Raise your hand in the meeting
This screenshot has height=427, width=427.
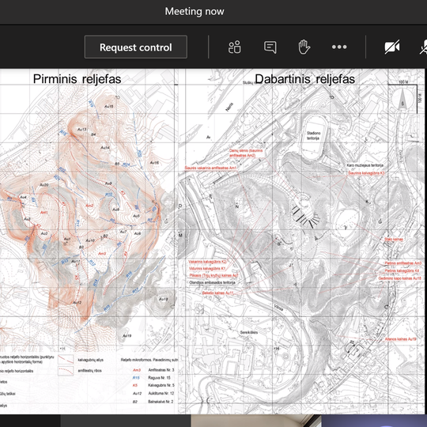[304, 47]
